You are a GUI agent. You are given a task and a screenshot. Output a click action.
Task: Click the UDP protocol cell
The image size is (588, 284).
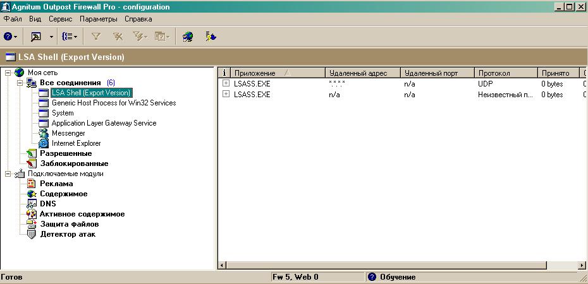click(x=485, y=84)
